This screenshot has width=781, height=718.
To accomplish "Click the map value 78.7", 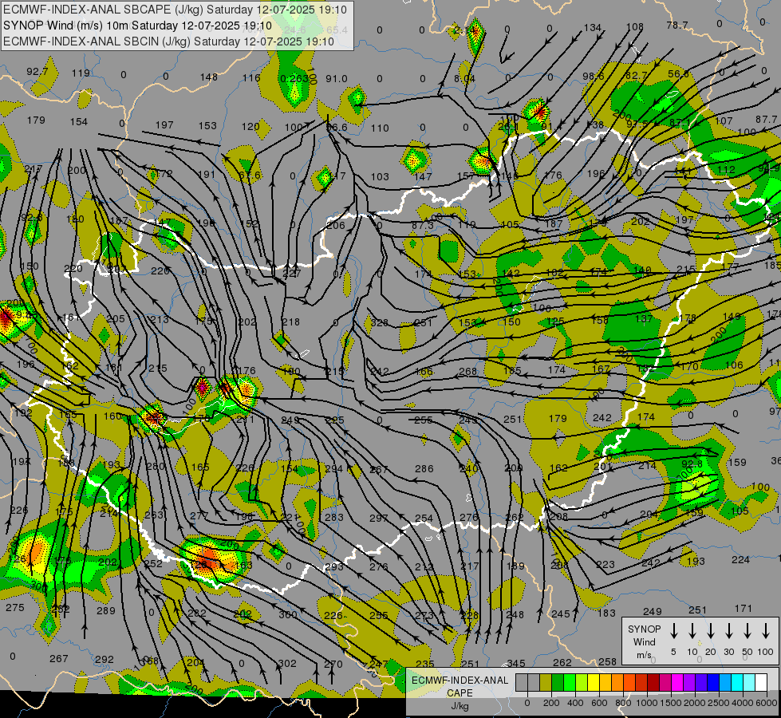I will click(x=677, y=25).
